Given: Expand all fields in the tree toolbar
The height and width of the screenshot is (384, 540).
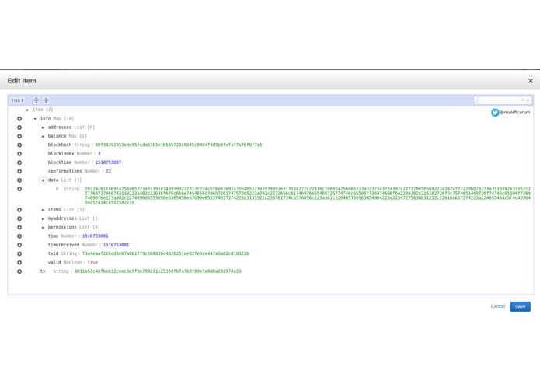Looking at the screenshot, I should [37, 100].
